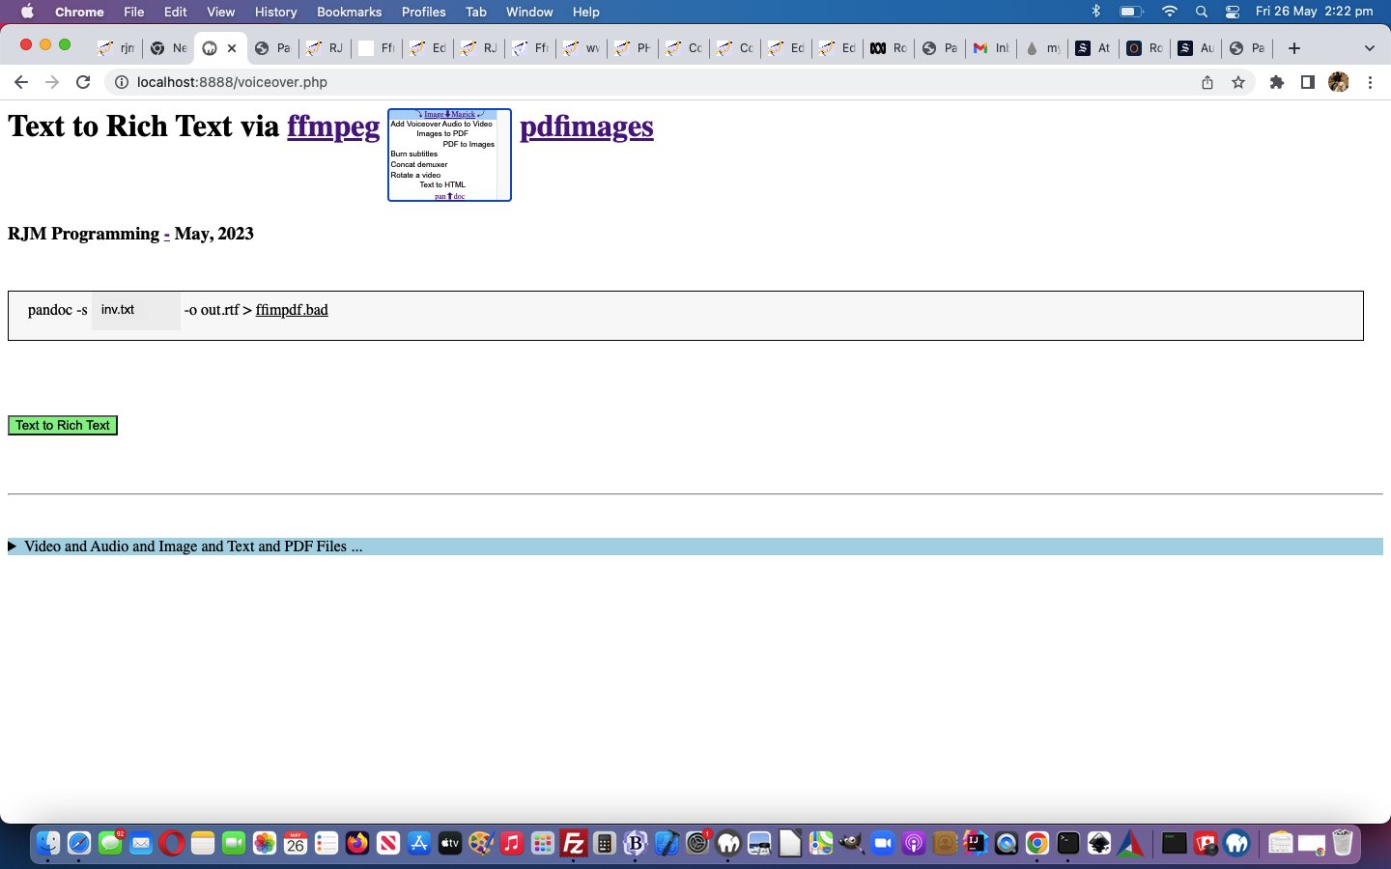This screenshot has height=869, width=1391.
Task: Open Google Chrome dock icon
Action: click(x=1037, y=844)
